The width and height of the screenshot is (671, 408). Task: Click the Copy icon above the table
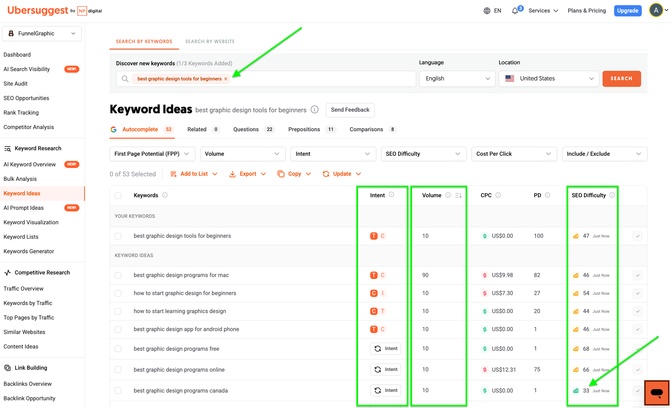click(281, 174)
